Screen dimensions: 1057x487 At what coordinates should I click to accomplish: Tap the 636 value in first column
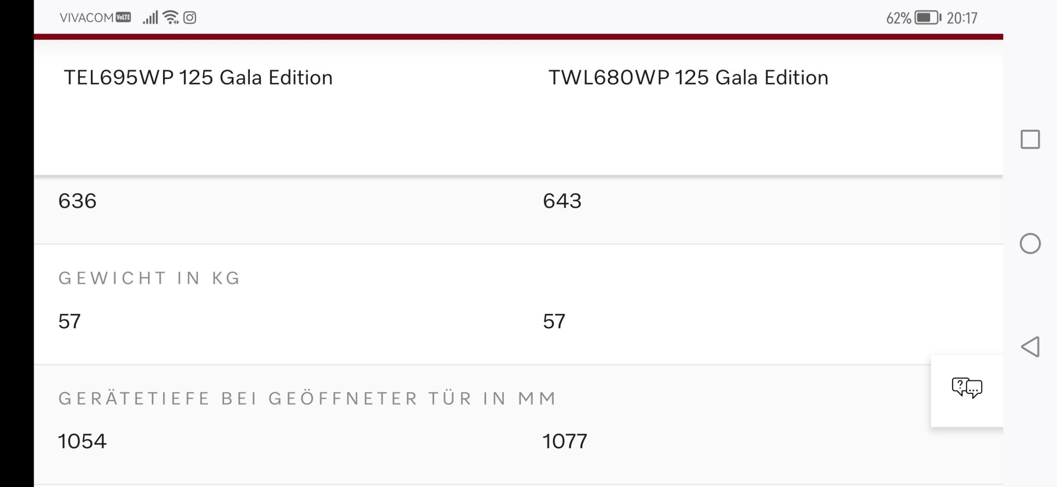(x=77, y=201)
